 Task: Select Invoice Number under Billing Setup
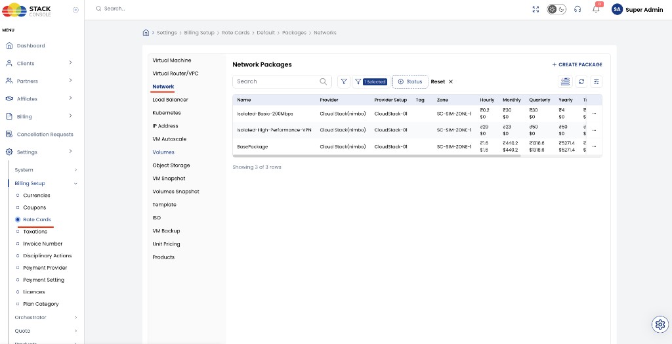tap(43, 243)
